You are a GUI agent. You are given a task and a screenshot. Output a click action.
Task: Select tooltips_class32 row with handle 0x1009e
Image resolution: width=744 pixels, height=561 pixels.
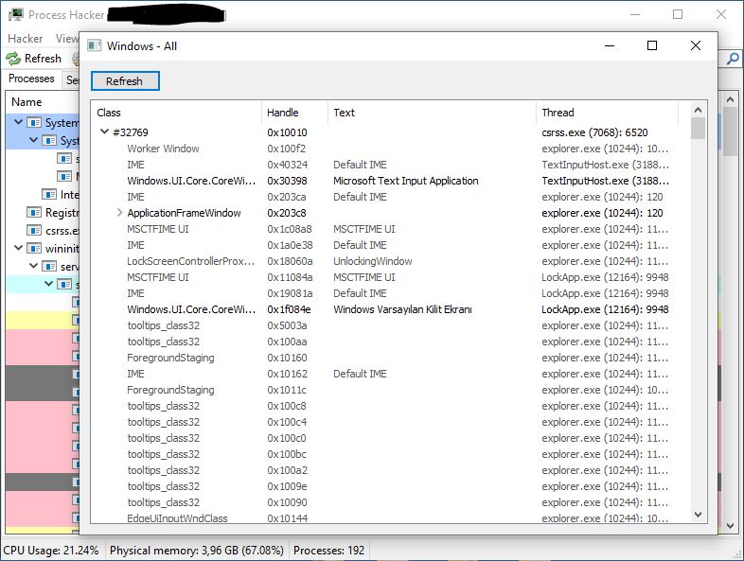[389, 487]
